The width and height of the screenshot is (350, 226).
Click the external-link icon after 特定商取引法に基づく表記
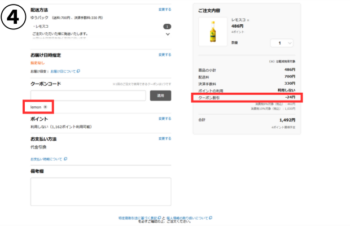pyautogui.click(x=159, y=217)
